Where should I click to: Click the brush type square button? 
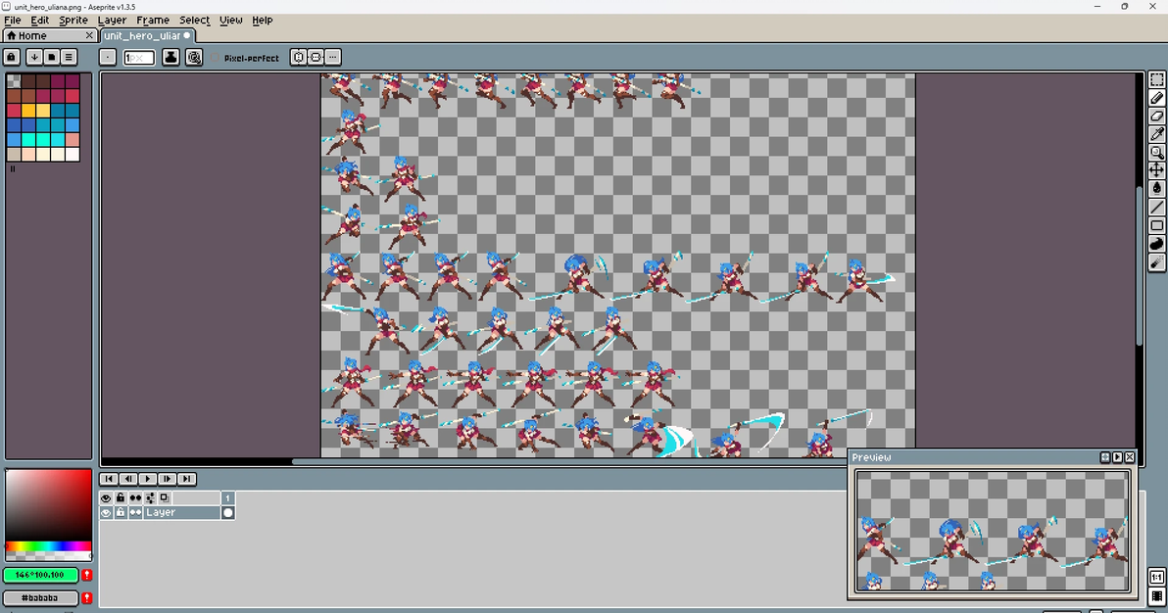[107, 58]
